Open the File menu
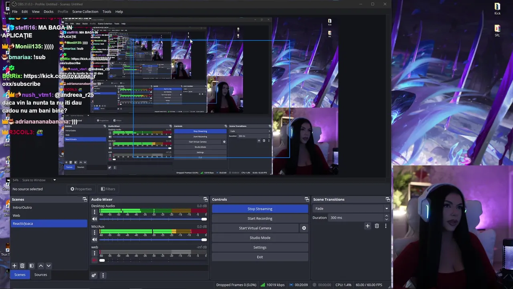 pos(14,12)
